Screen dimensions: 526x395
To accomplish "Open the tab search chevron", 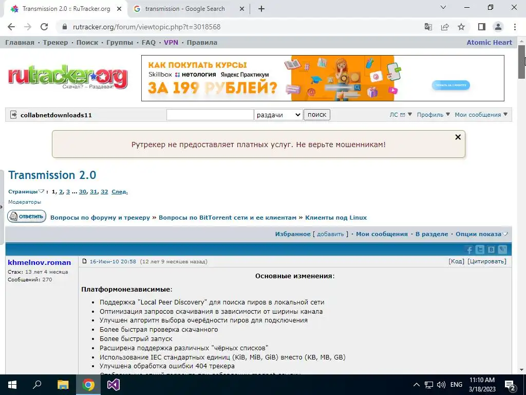I will (x=443, y=7).
